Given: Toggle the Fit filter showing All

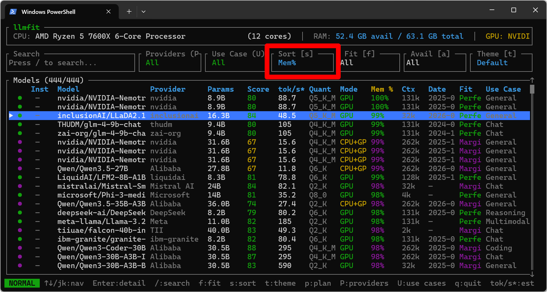Looking at the screenshot, I should pyautogui.click(x=368, y=63).
